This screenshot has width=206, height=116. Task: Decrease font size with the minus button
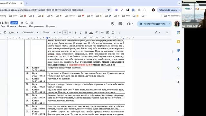tap(60, 33)
